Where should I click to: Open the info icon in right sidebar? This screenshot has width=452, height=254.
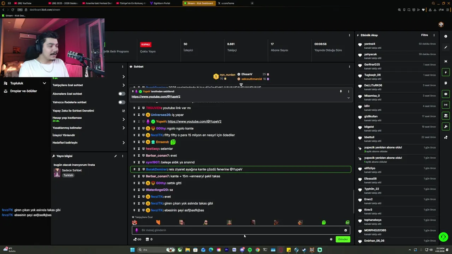(x=446, y=36)
